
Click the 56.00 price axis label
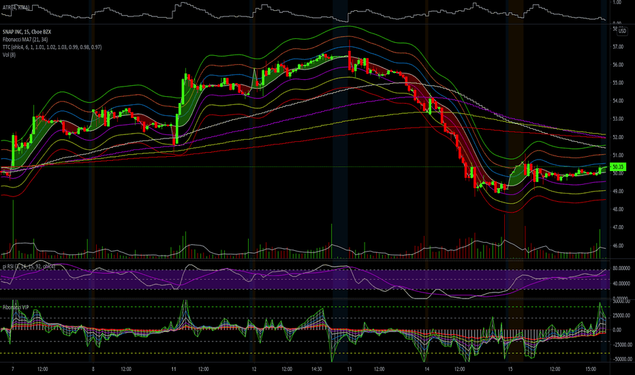click(618, 65)
